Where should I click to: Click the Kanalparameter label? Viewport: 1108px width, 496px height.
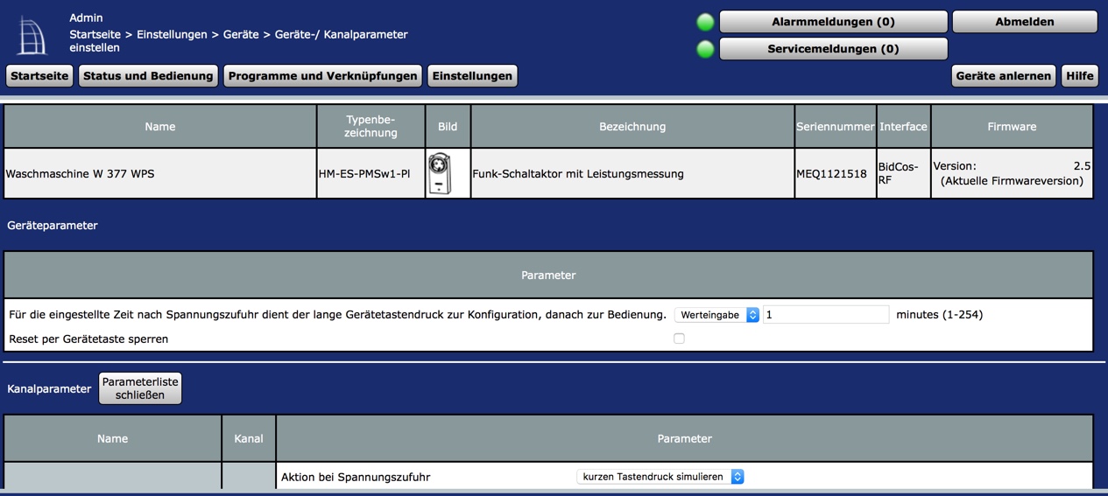pos(49,388)
